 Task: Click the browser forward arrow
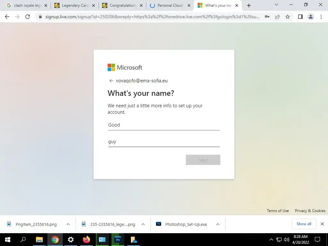pos(17,17)
